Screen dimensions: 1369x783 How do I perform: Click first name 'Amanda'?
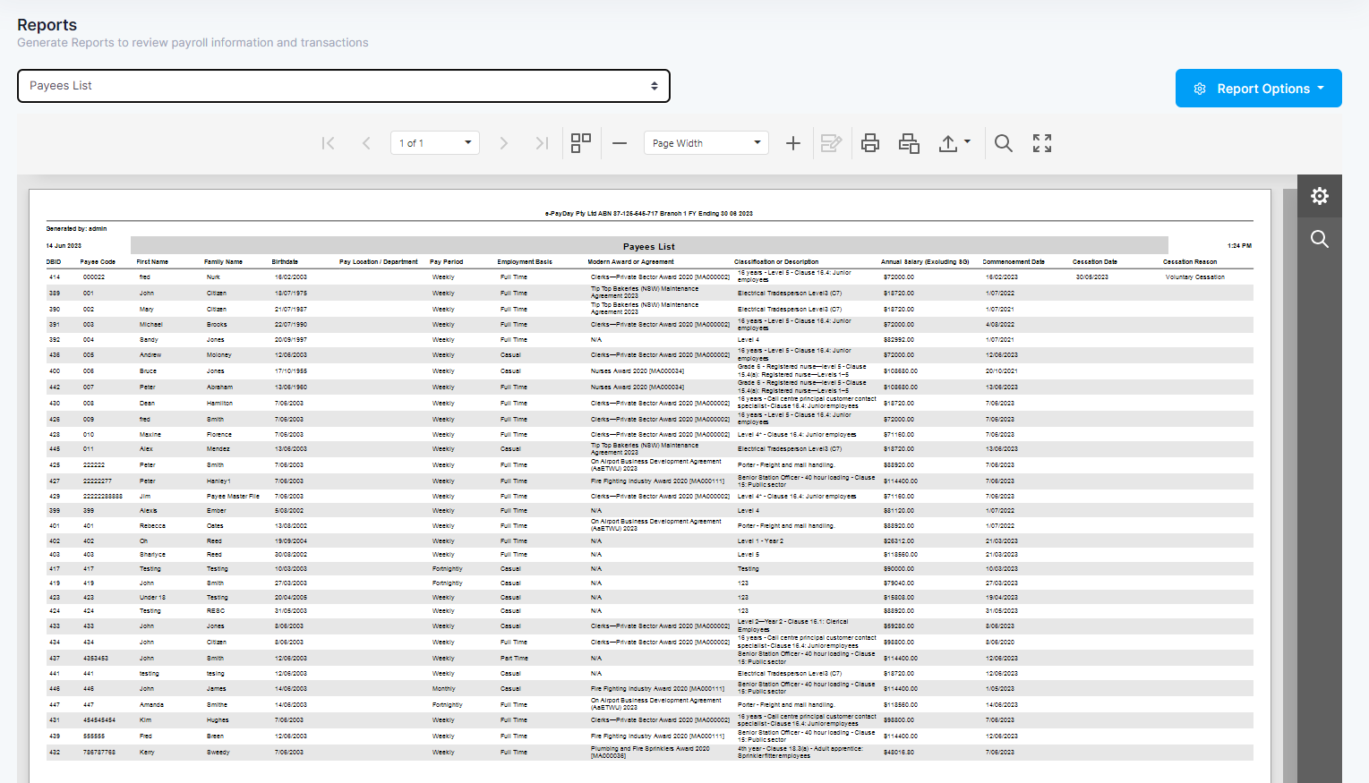point(151,705)
